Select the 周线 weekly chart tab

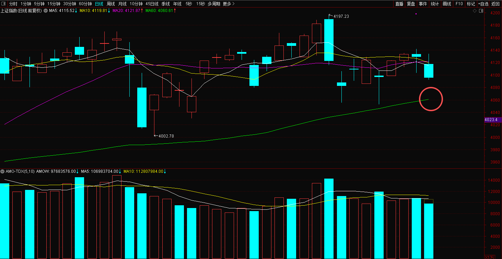coord(110,4)
